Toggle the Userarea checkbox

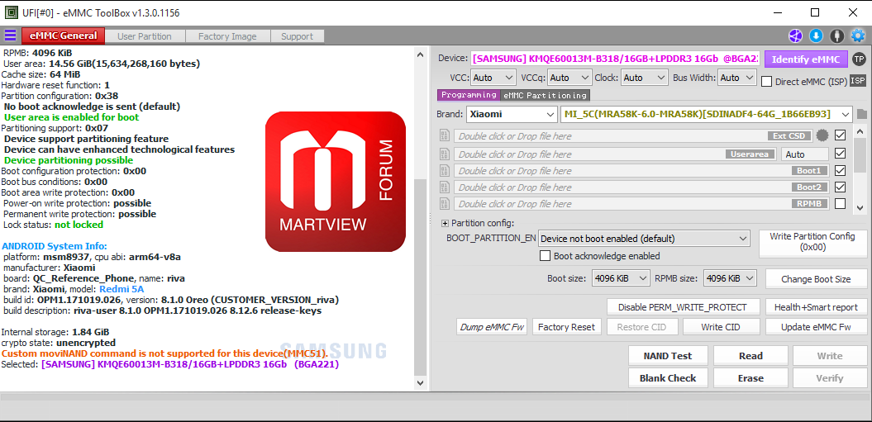click(x=840, y=153)
